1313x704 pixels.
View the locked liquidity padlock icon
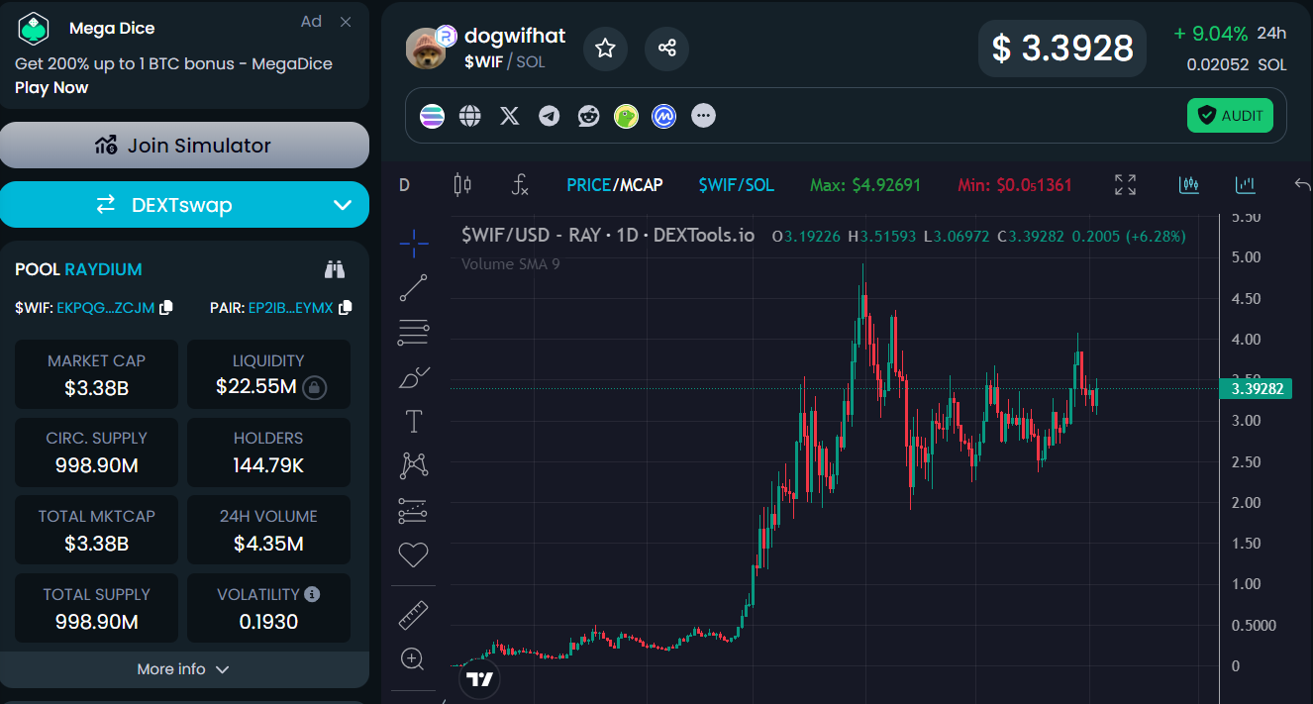pyautogui.click(x=314, y=386)
